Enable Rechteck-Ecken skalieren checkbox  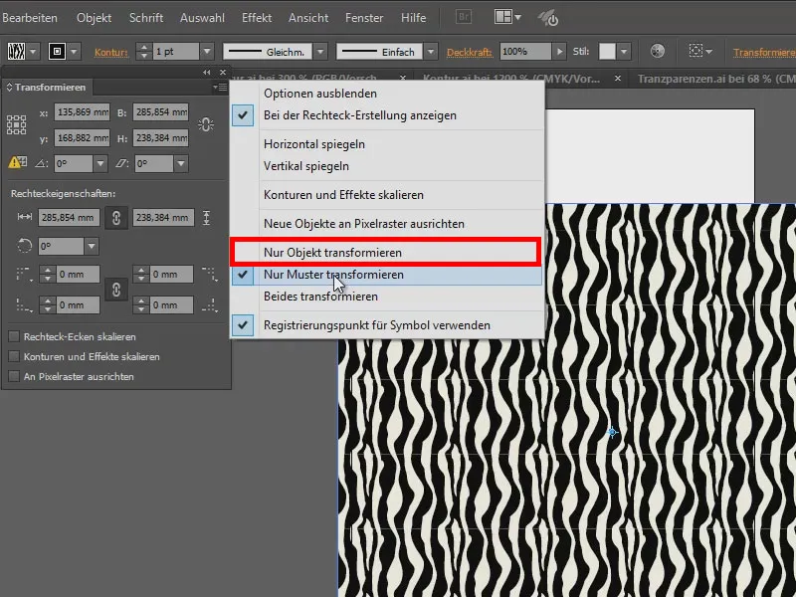tap(14, 336)
